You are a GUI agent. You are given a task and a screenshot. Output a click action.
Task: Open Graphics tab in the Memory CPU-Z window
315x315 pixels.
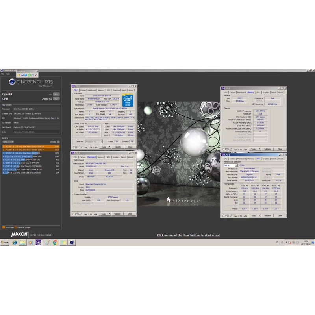266,93
